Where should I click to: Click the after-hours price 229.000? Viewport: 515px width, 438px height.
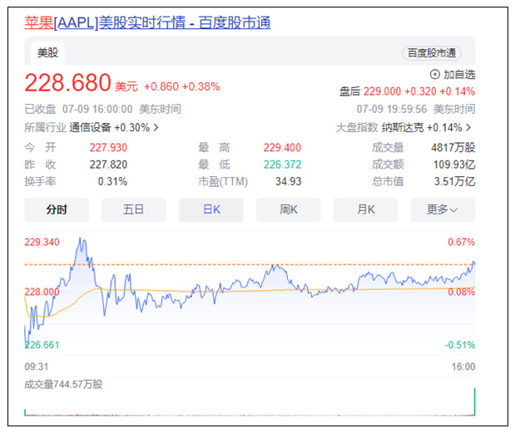[382, 91]
